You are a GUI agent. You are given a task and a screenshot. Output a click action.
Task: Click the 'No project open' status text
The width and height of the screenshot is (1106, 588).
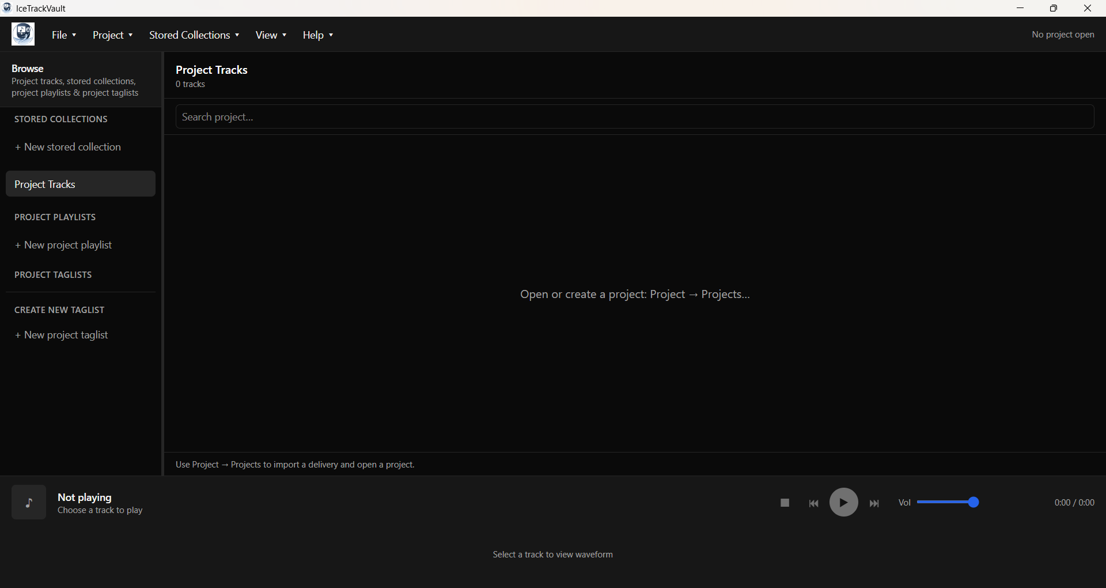[x=1063, y=35]
